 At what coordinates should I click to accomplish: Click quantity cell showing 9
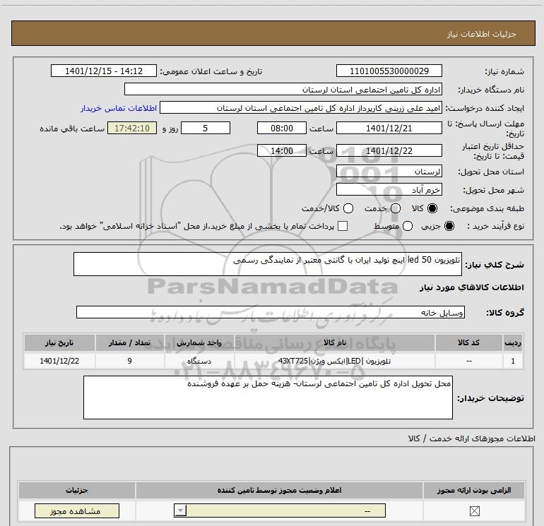tap(129, 361)
